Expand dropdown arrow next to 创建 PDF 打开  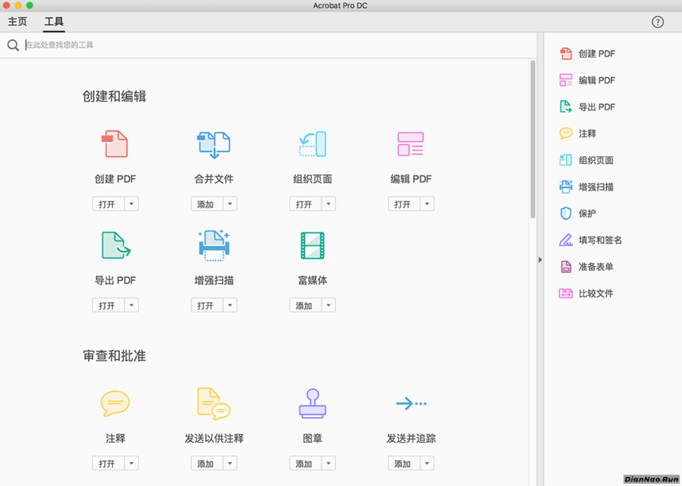pos(131,204)
